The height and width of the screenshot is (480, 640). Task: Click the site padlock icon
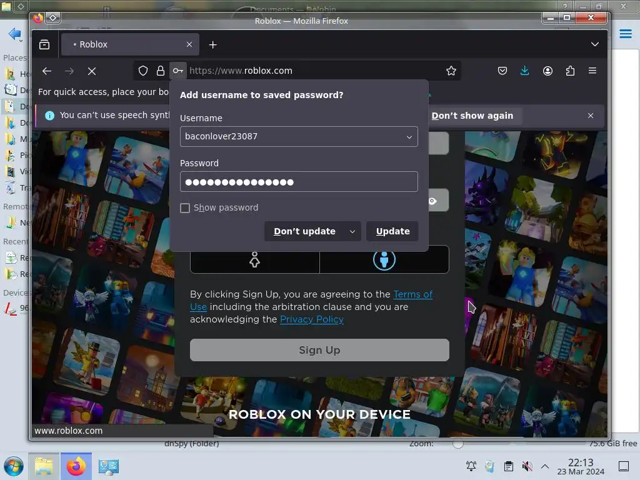[x=161, y=71]
